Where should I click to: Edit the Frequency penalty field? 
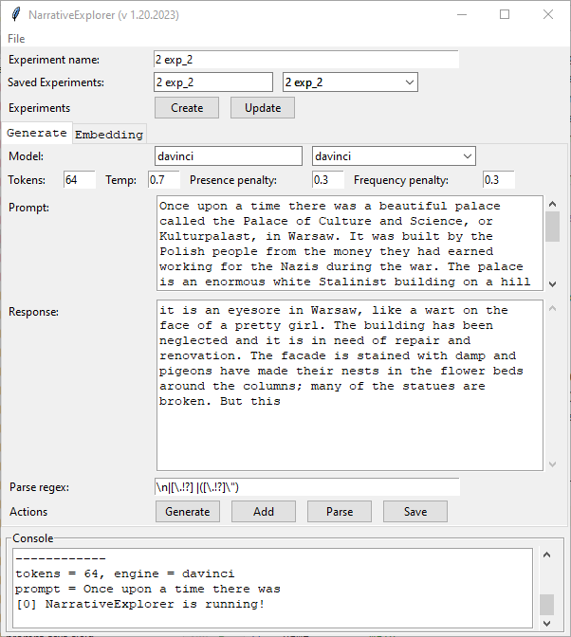(498, 179)
